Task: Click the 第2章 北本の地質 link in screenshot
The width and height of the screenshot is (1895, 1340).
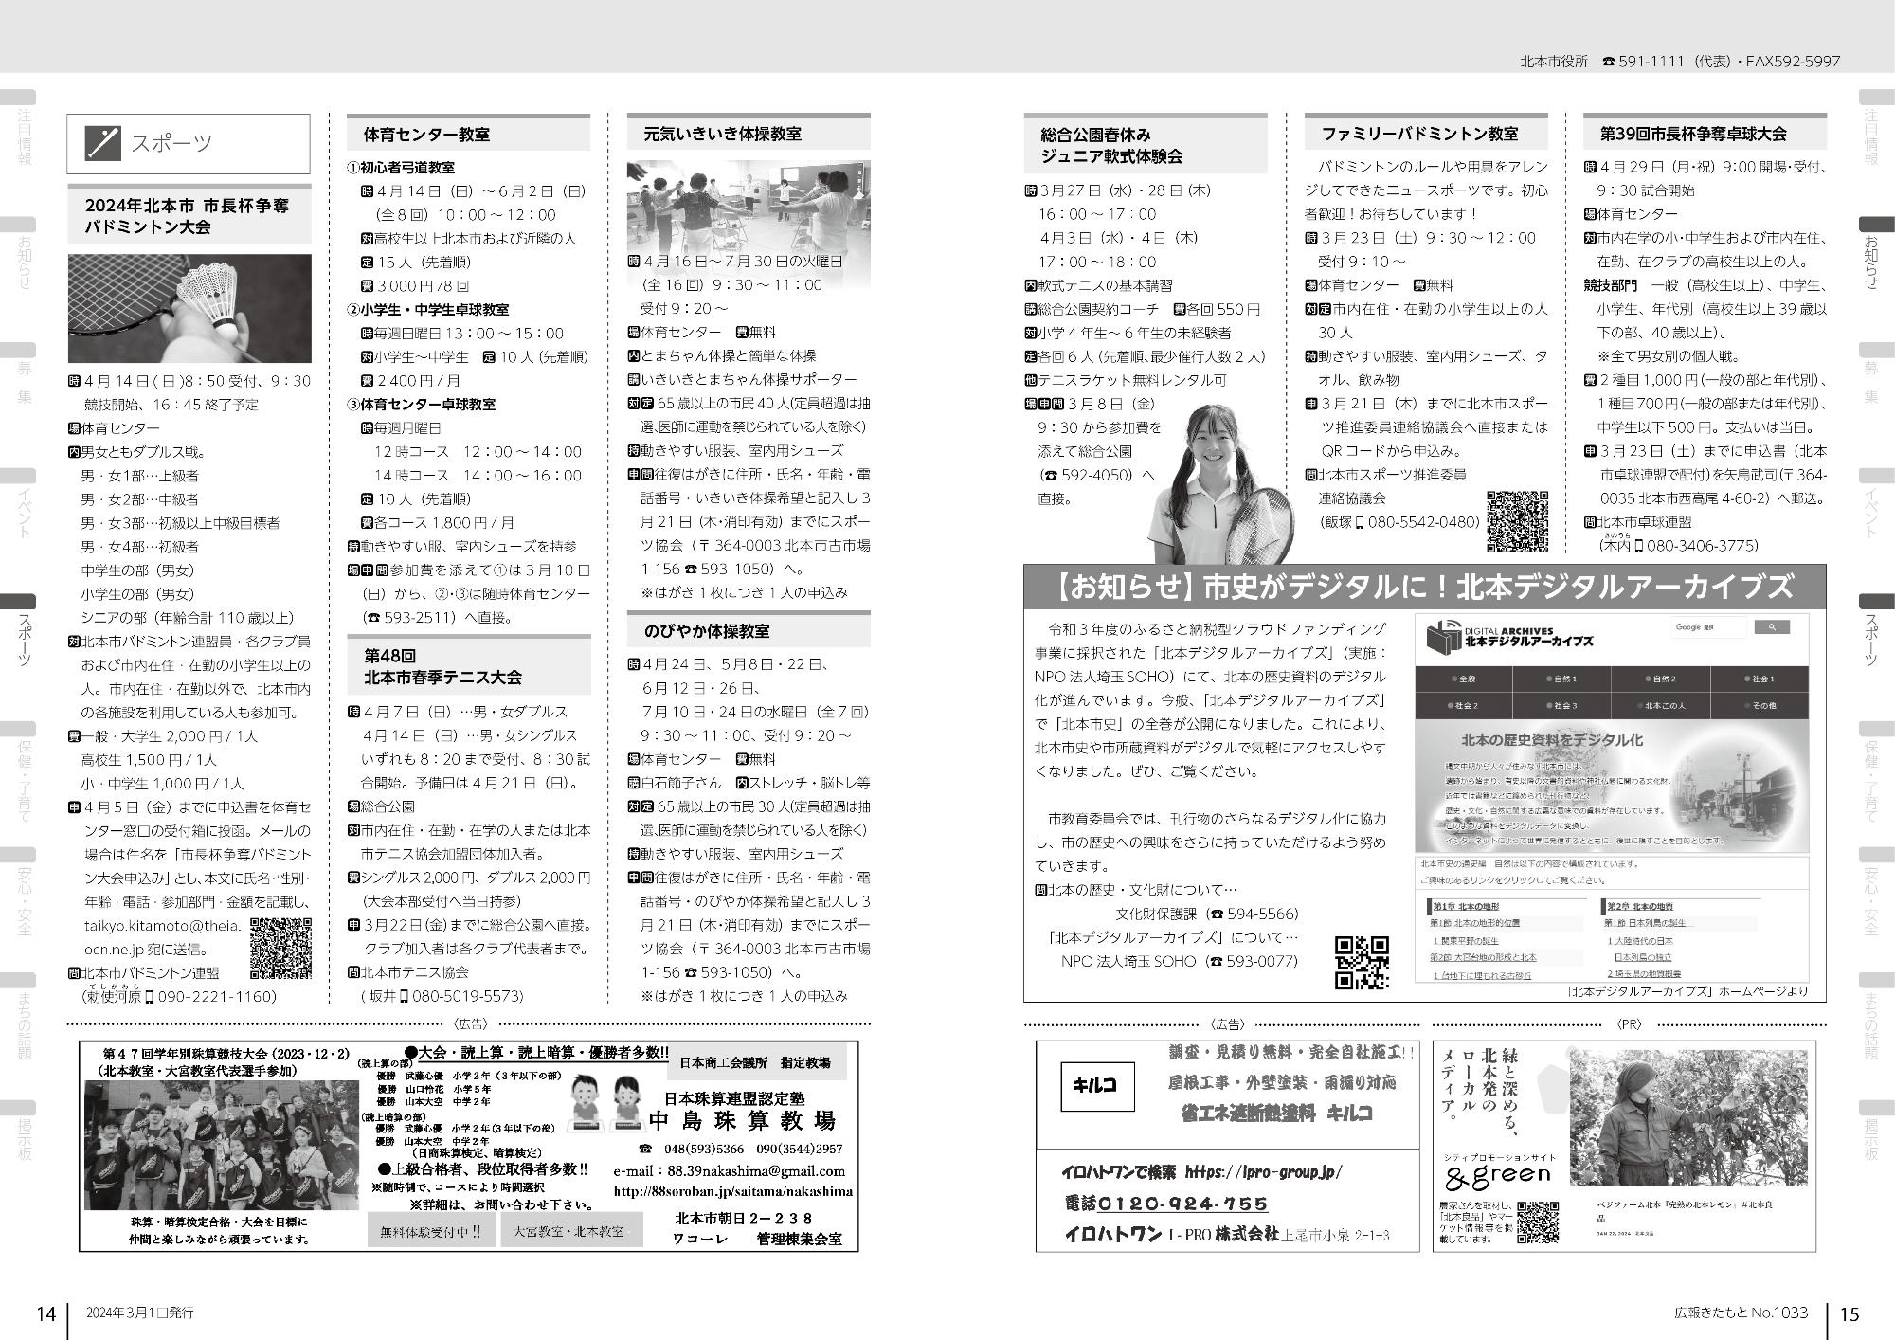Action: [1640, 907]
